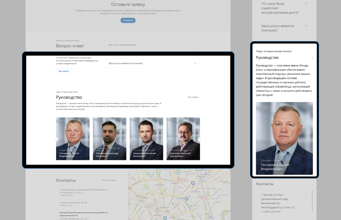Click the next slide arrow in the leadership carousel
The height and width of the screenshot is (220, 341).
coord(200,139)
